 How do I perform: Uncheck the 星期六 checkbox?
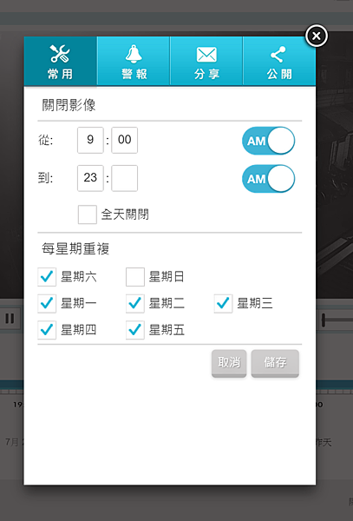tap(47, 277)
